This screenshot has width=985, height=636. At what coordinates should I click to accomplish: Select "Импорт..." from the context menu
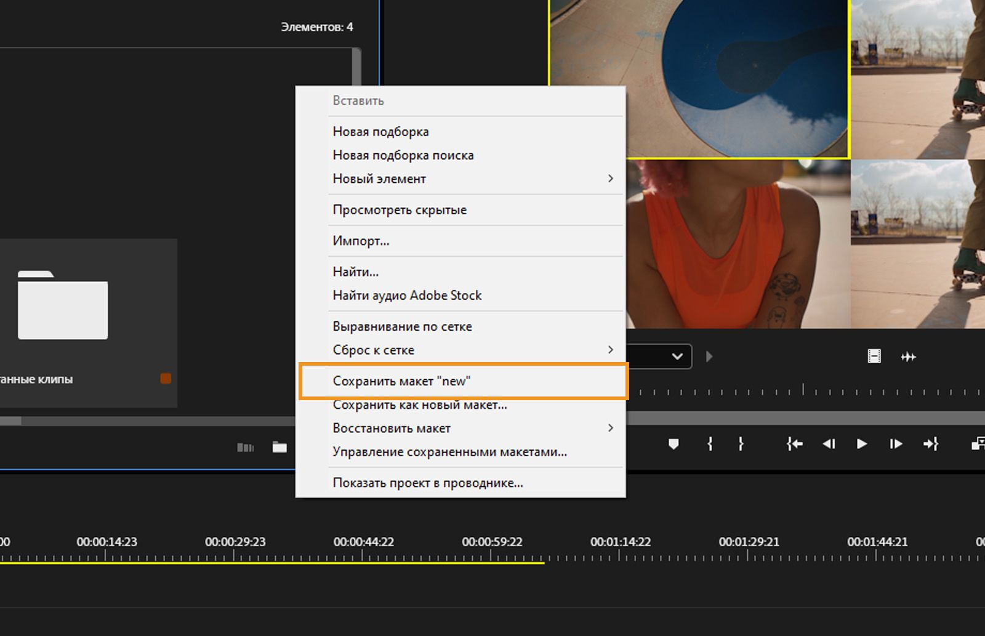361,241
